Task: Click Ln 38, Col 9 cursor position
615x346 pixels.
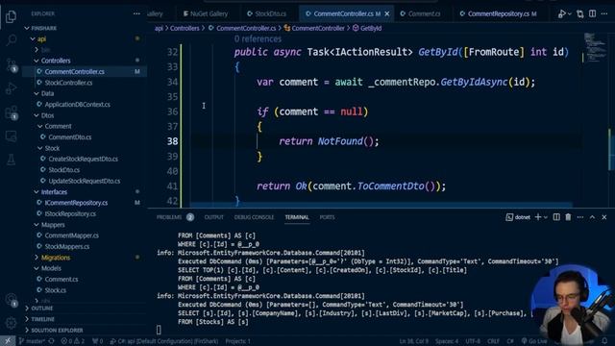Action: click(x=414, y=341)
